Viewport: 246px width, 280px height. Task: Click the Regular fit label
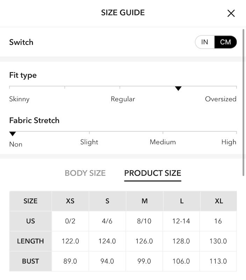coord(123,99)
